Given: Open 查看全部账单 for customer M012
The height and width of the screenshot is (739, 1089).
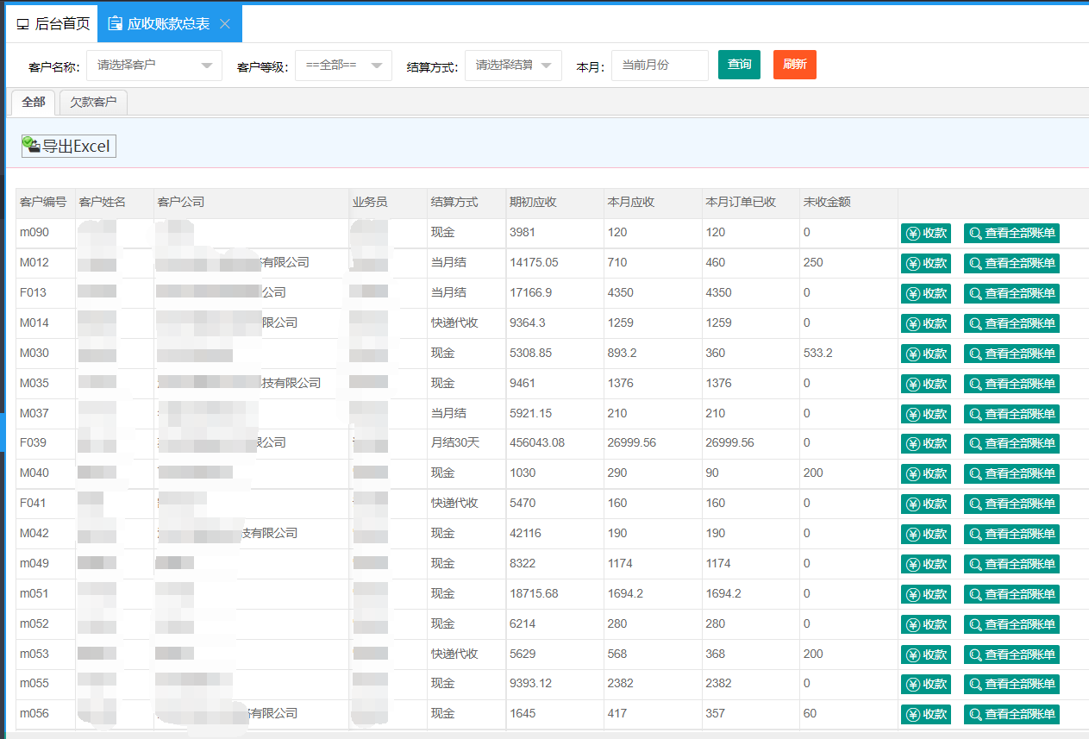Looking at the screenshot, I should (1011, 263).
